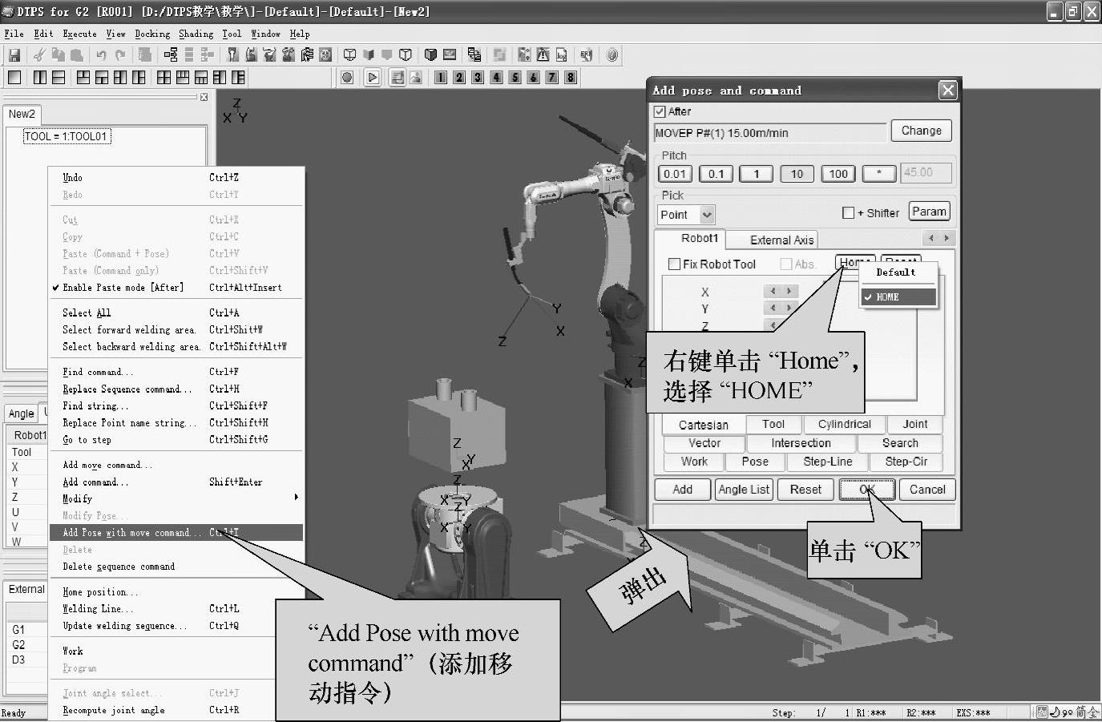Viewport: 1102px width, 722px height.
Task: Select the TOOL = 1:TOOL01 line
Action: [x=67, y=136]
